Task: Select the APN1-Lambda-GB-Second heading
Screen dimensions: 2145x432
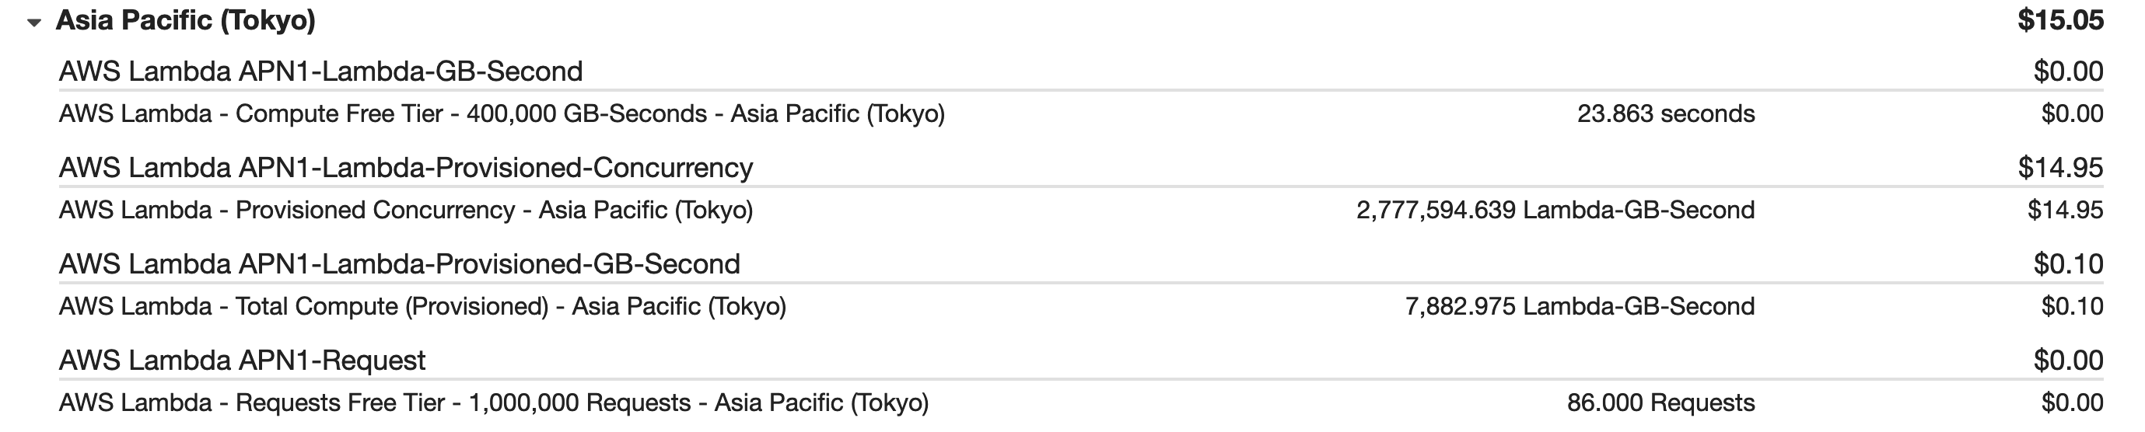Action: click(x=320, y=71)
